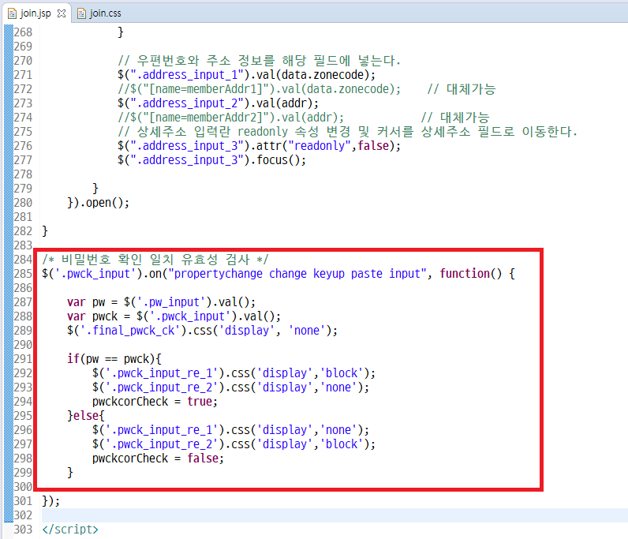Click the commented memberAddr2 line
628x539 pixels.
coord(230,118)
